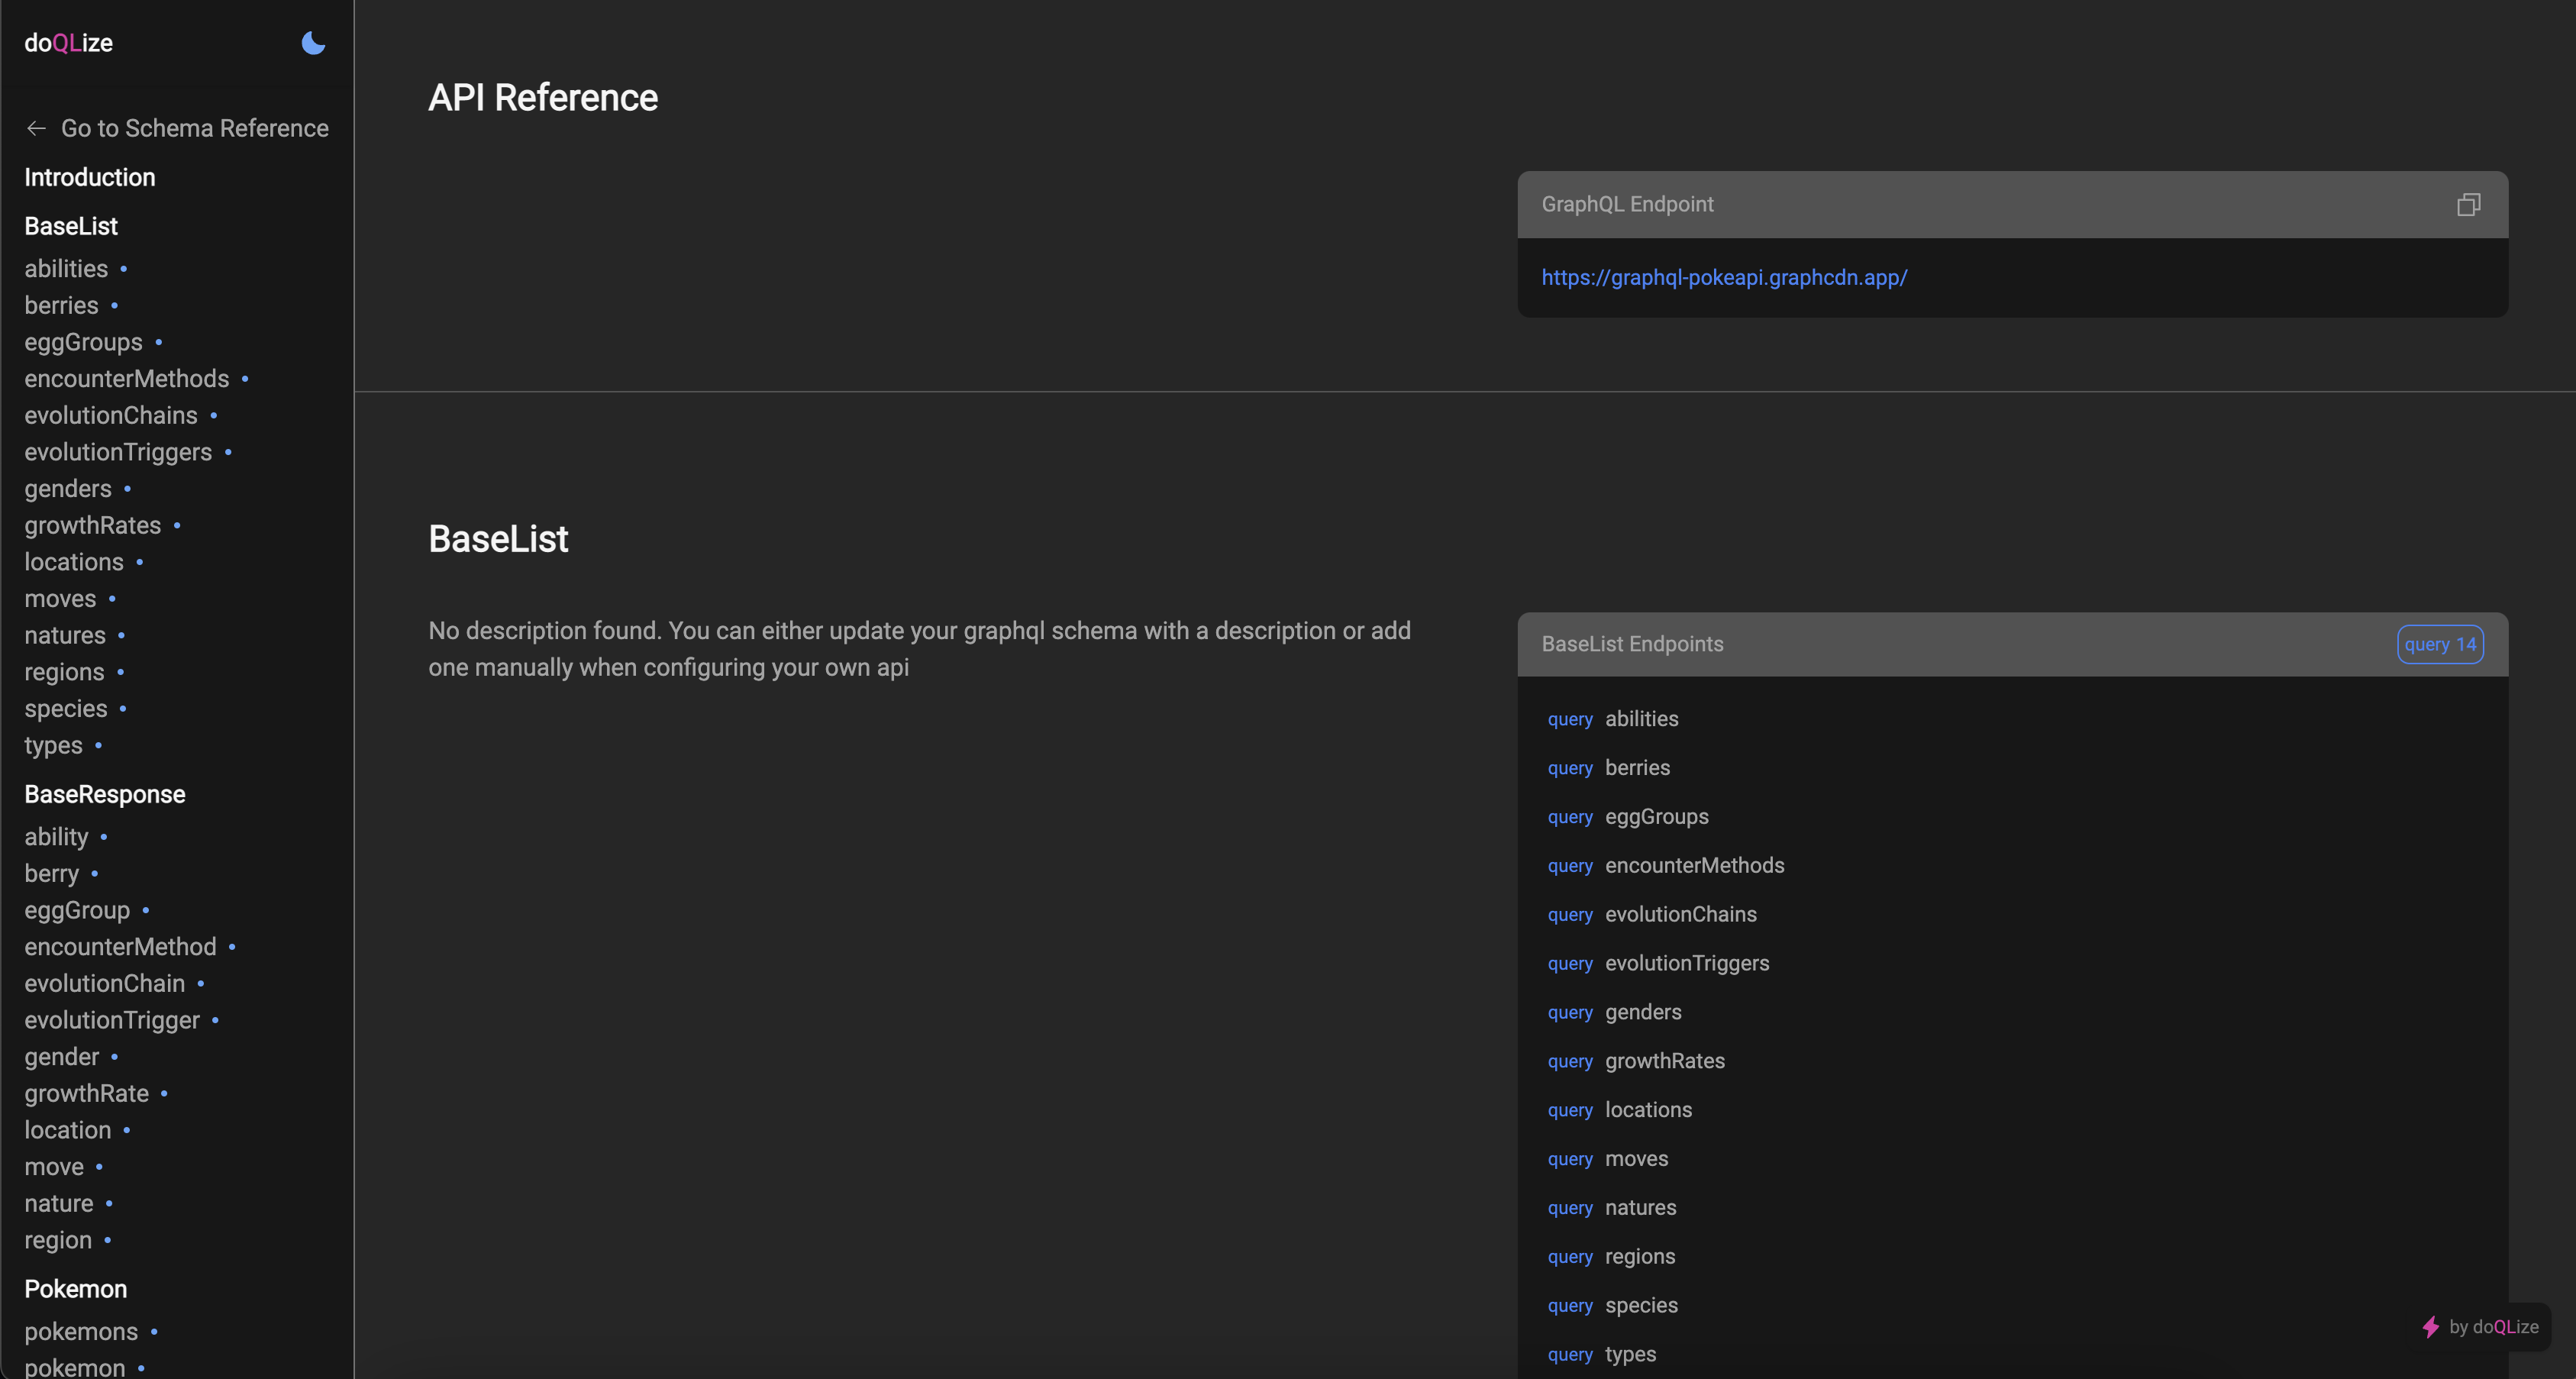The image size is (2576, 1379).
Task: Open types in the sidebar
Action: 54,745
